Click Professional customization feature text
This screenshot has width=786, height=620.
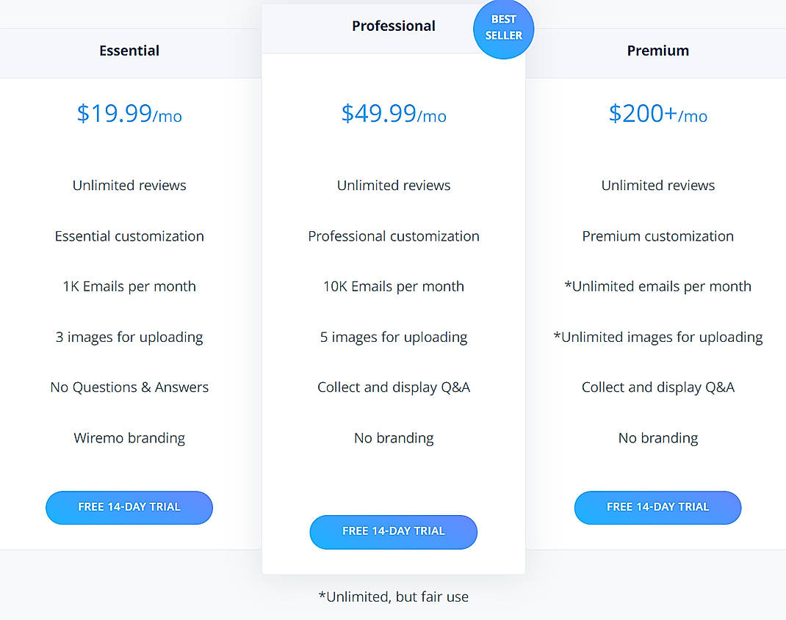(x=394, y=236)
